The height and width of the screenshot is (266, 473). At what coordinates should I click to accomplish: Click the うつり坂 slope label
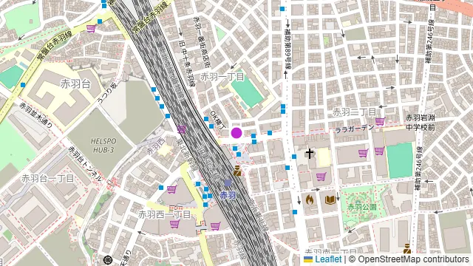108,94
